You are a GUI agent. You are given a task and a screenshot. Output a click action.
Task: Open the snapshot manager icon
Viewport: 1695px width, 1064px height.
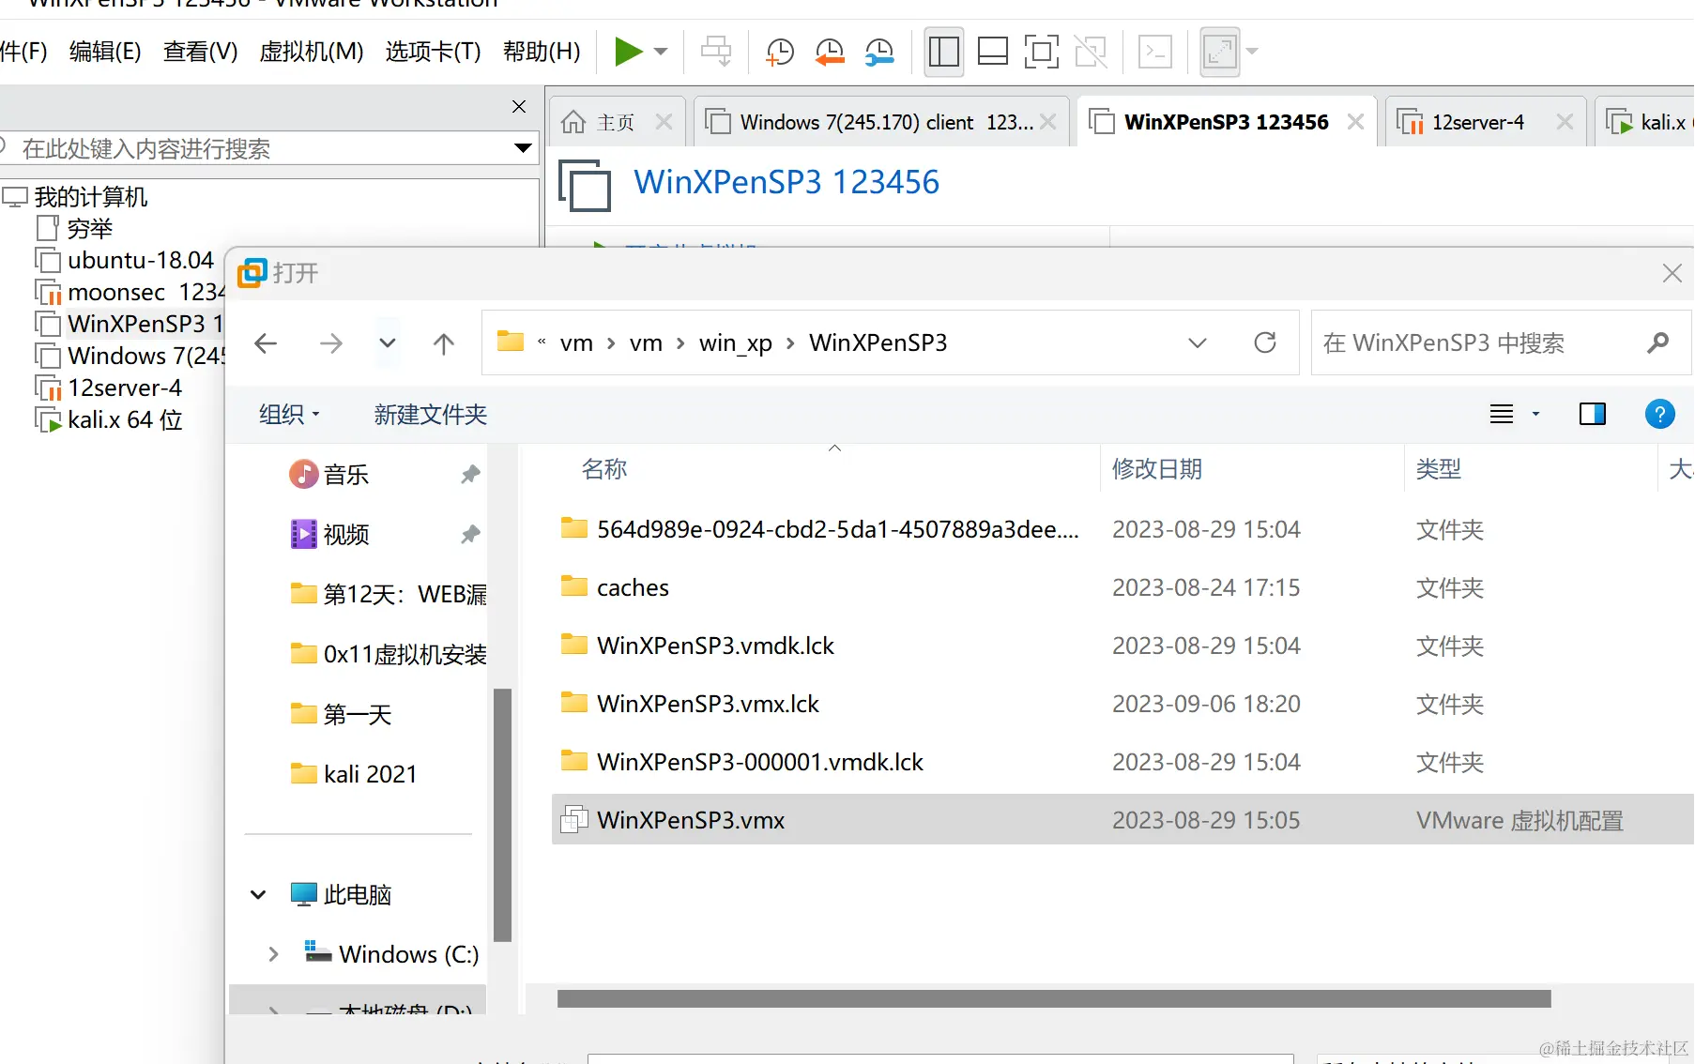[879, 52]
